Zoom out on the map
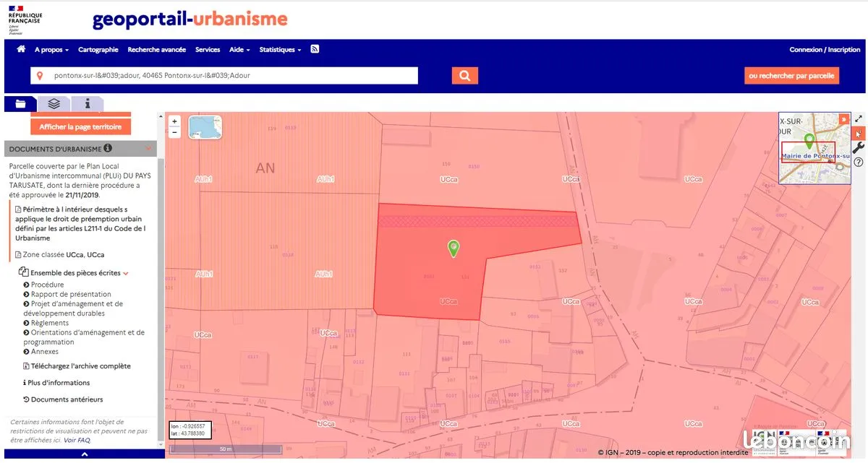This screenshot has width=868, height=463. click(174, 132)
